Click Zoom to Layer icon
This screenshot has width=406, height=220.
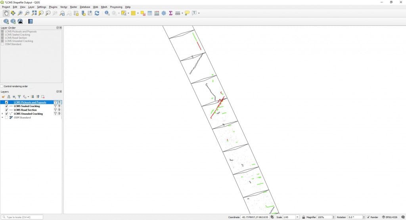click(48, 13)
